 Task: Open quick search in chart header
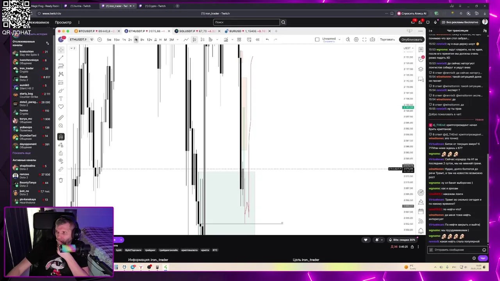pyautogui.click(x=348, y=39)
